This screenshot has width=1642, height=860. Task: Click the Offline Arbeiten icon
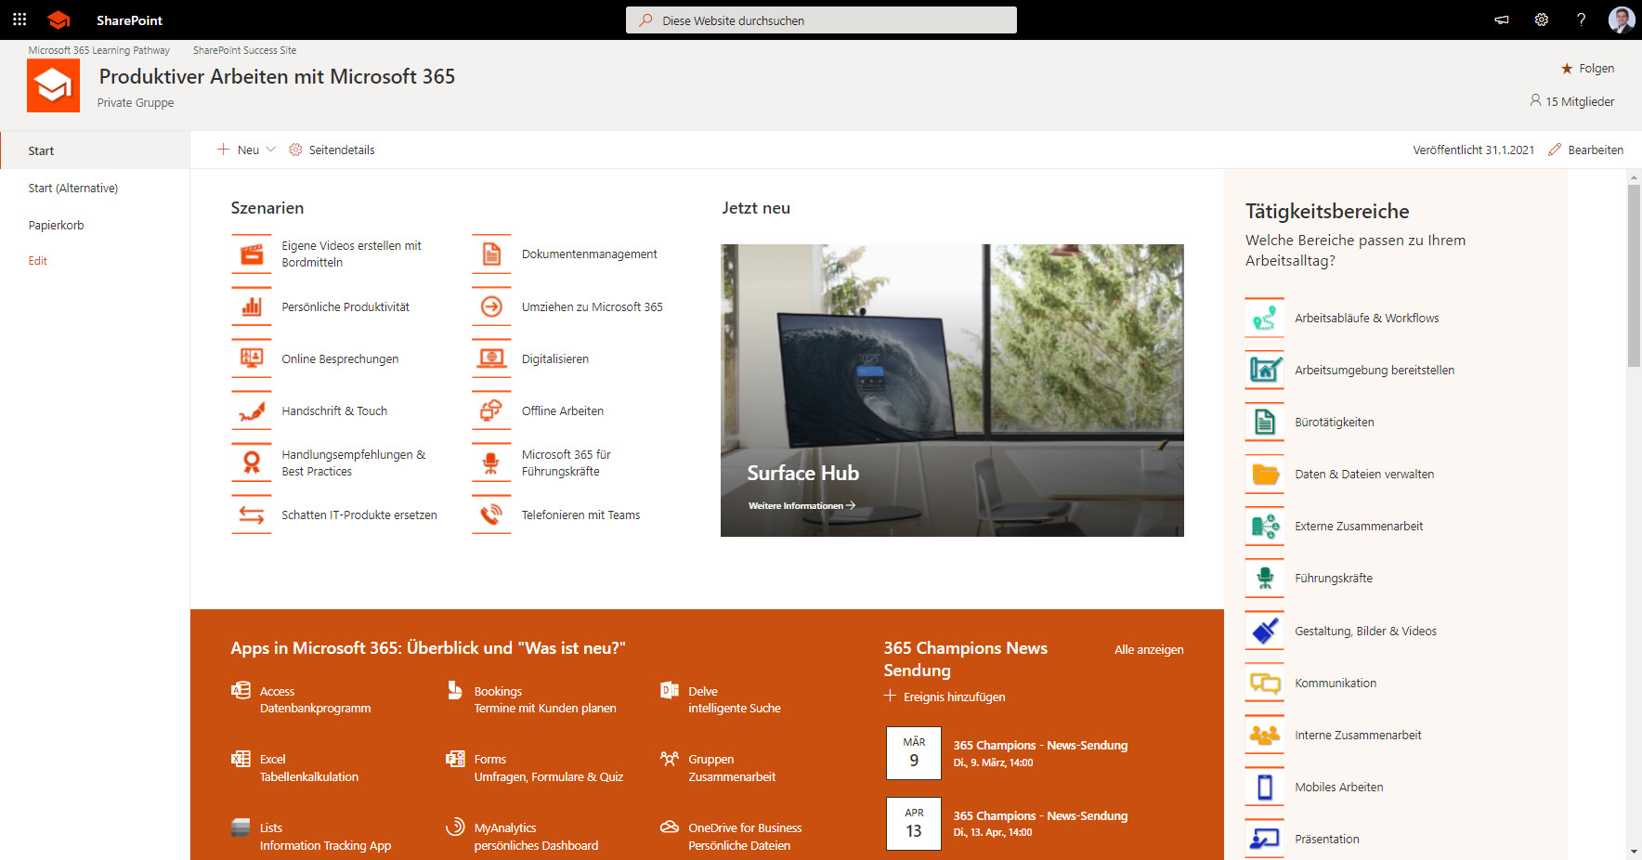491,410
